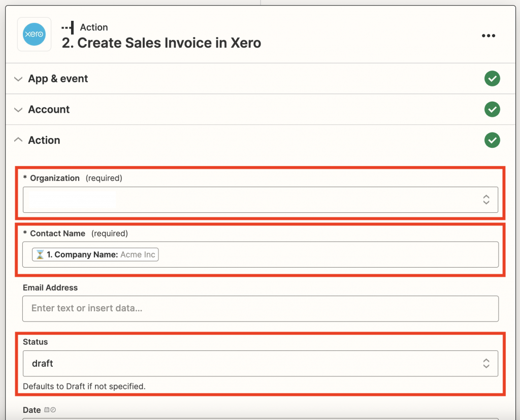Screen dimensions: 520x420
Task: Click the green checkmark beside Account
Action: (492, 110)
